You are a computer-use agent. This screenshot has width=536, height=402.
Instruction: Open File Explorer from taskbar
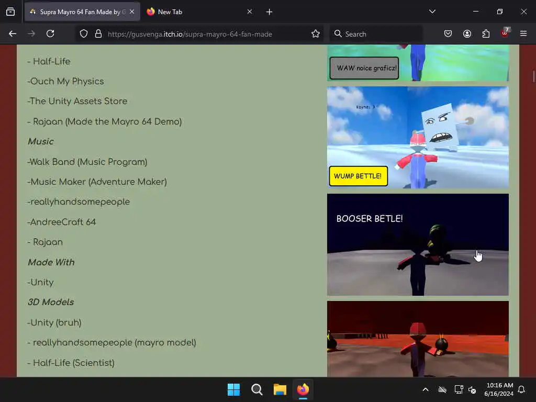tap(280, 389)
